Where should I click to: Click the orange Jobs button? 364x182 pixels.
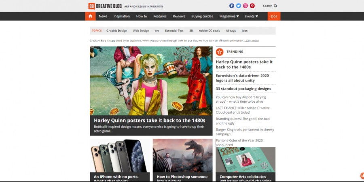(274, 16)
